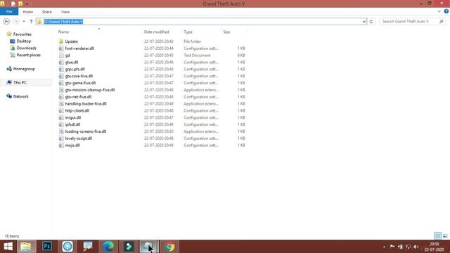Open the File ribbon tab

tap(9, 12)
